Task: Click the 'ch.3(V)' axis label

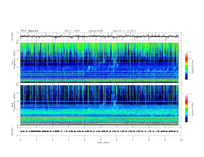Action: click(x=12, y=132)
